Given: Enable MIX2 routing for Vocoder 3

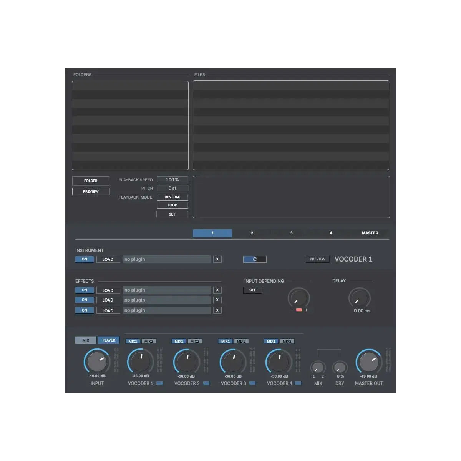Looking at the screenshot, I should (x=241, y=341).
